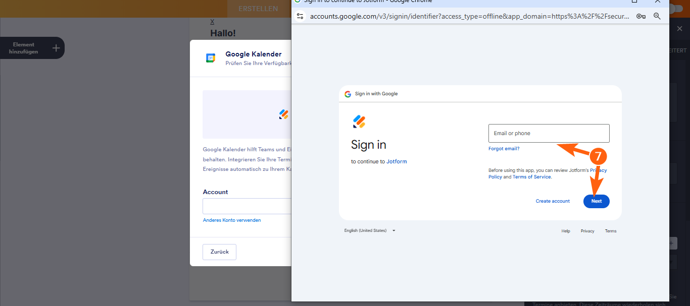Open the Terms of Service link
Screen dimensions: 690x306
click(532, 177)
